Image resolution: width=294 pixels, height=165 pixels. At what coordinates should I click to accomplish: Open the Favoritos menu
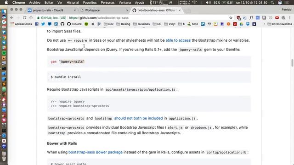click(90, 3)
